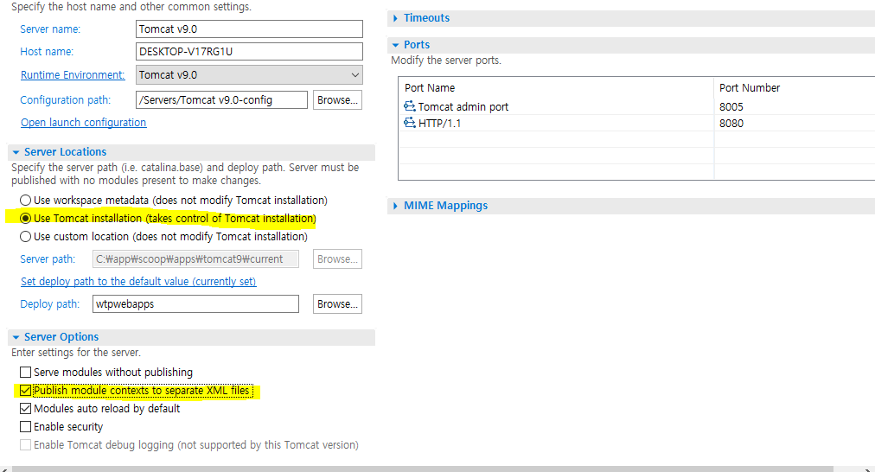Open the Runtime Environment dropdown
Viewport: 875px width, 472px height.
249,74
